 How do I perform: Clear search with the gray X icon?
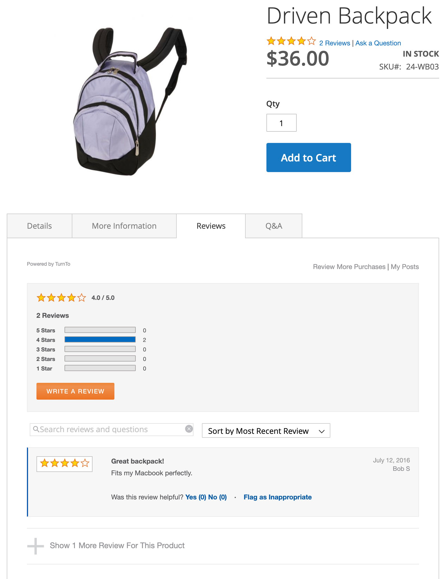coord(189,429)
